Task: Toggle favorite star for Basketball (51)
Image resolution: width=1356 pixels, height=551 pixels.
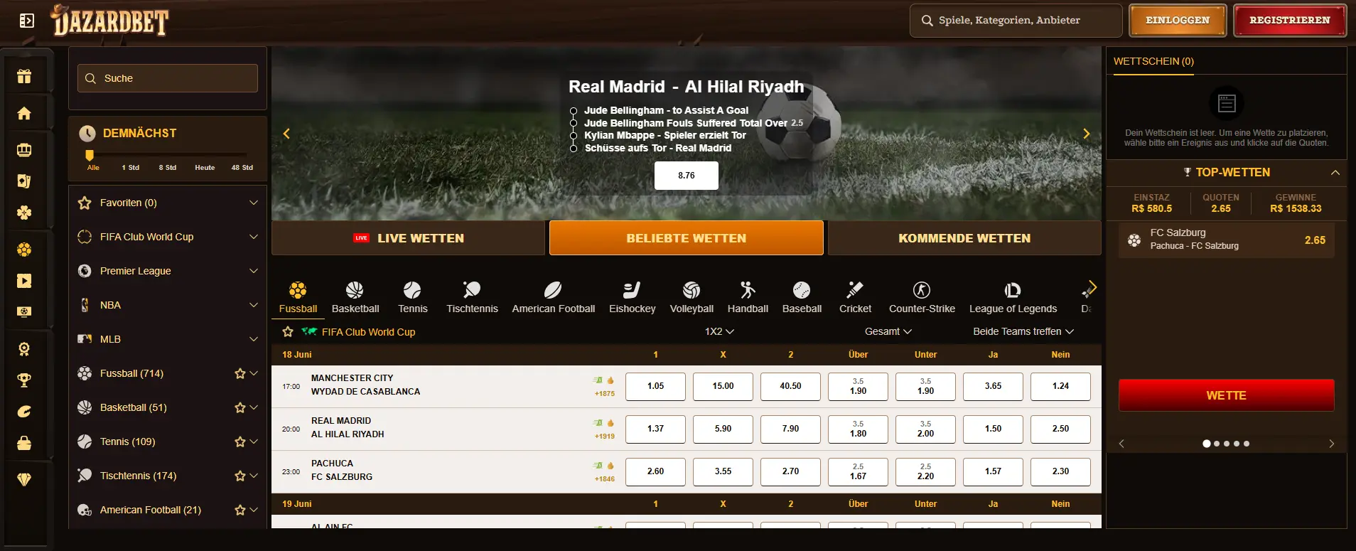Action: [x=240, y=407]
